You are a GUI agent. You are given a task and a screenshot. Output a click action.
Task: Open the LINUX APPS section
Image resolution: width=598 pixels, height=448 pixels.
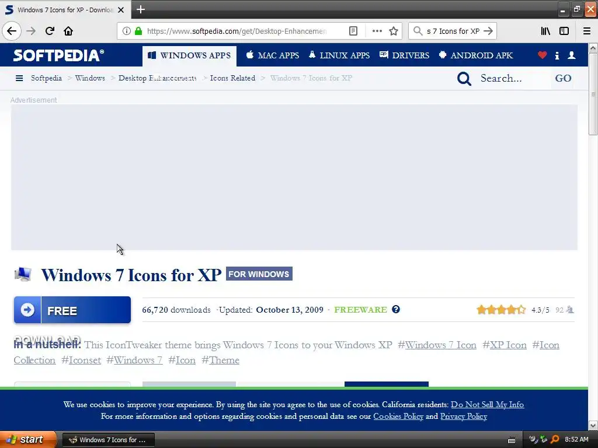[x=339, y=55]
